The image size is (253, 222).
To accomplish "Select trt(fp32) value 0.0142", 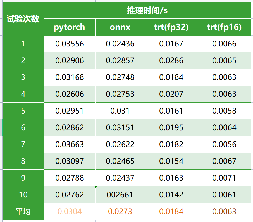I will (x=171, y=195).
